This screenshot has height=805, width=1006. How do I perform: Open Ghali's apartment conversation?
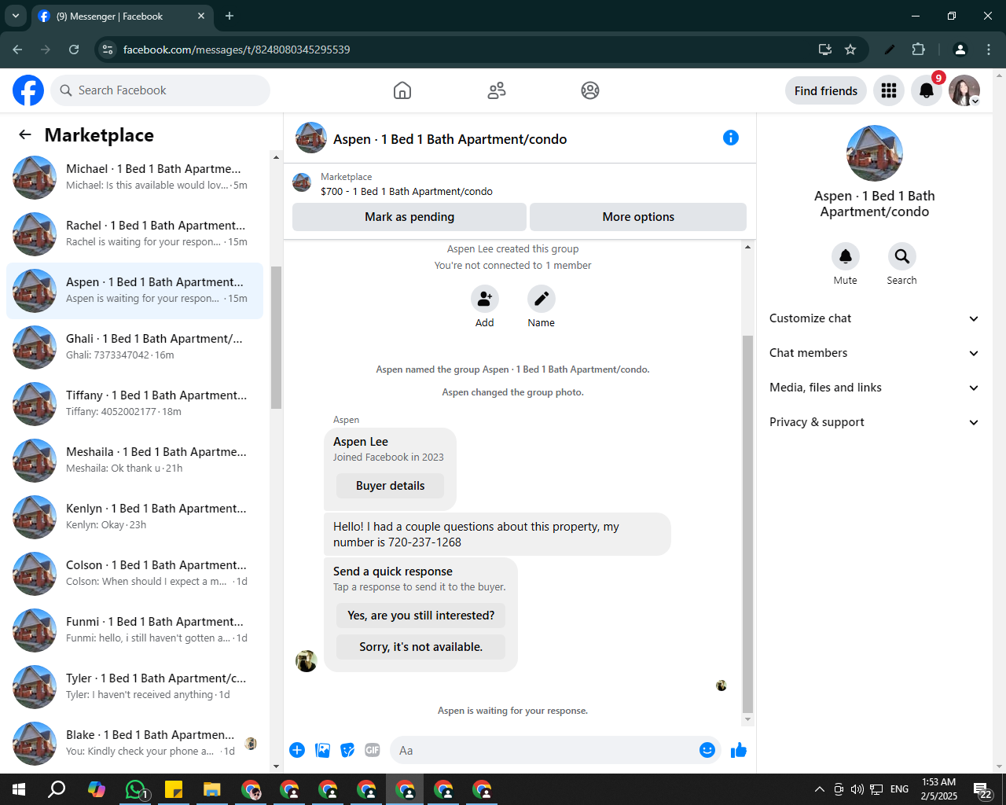(134, 347)
